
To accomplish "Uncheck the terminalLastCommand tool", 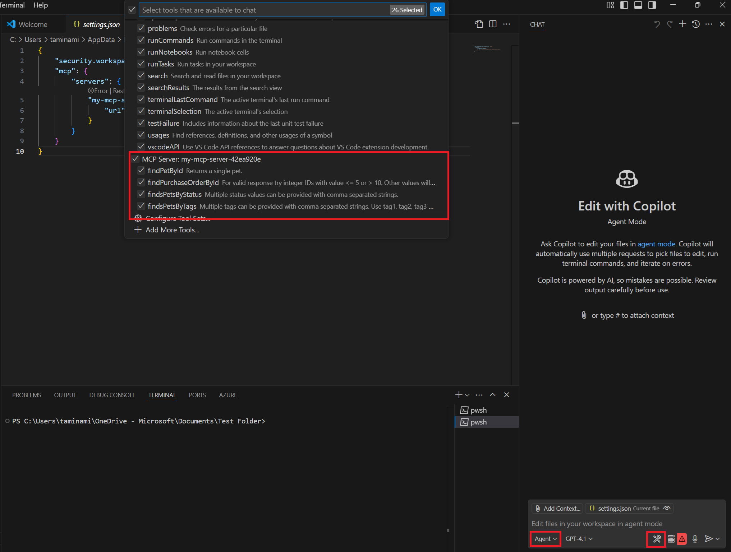I will coord(141,99).
